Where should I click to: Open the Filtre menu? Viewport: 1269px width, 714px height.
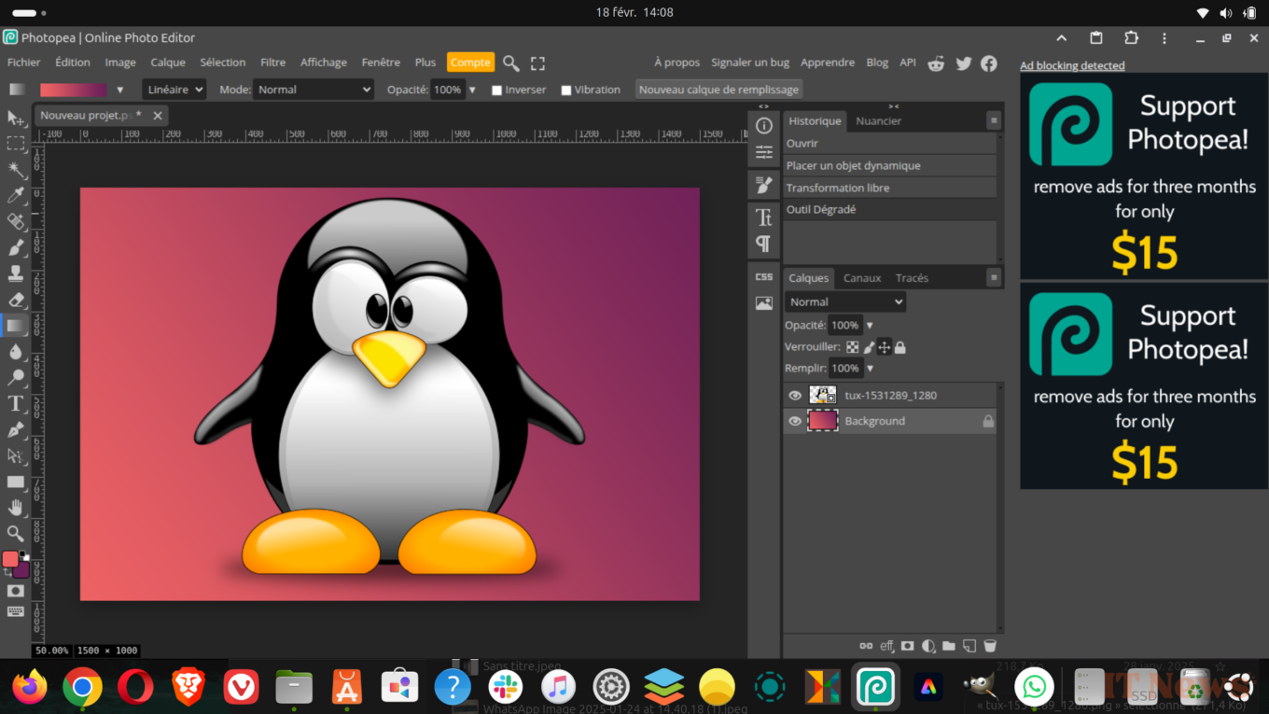[x=273, y=63]
